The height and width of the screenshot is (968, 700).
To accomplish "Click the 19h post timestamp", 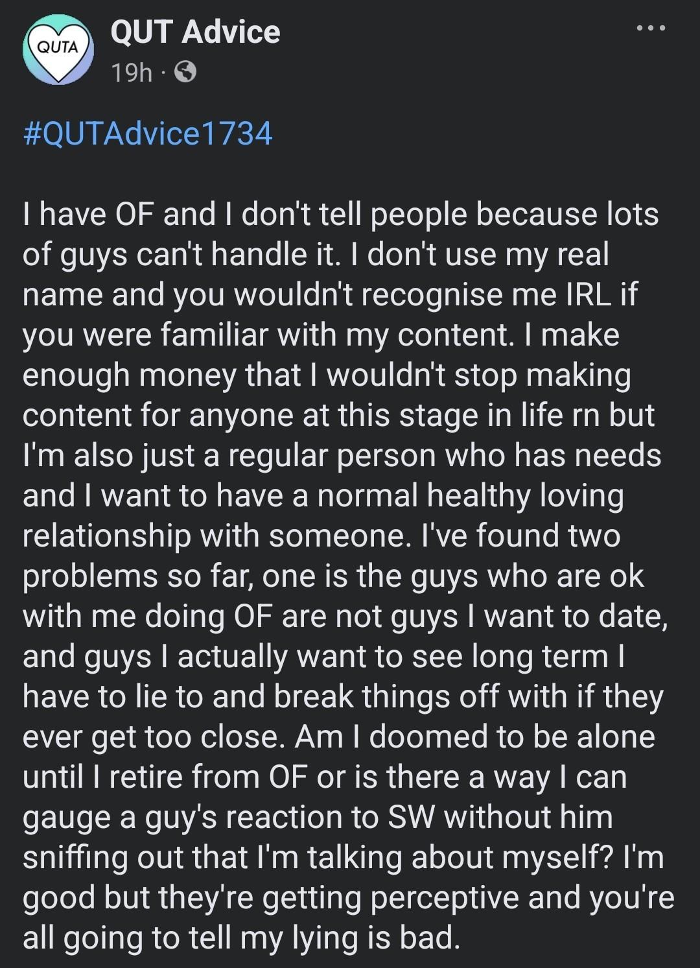I will 131,73.
